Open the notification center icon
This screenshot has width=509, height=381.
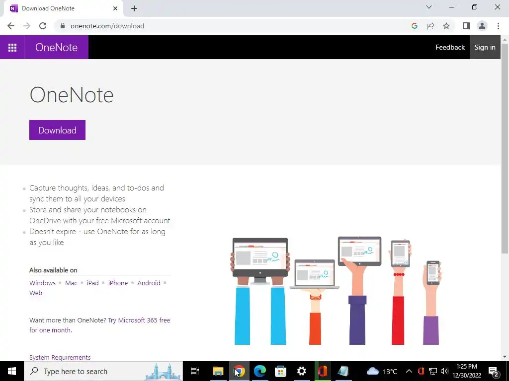494,371
